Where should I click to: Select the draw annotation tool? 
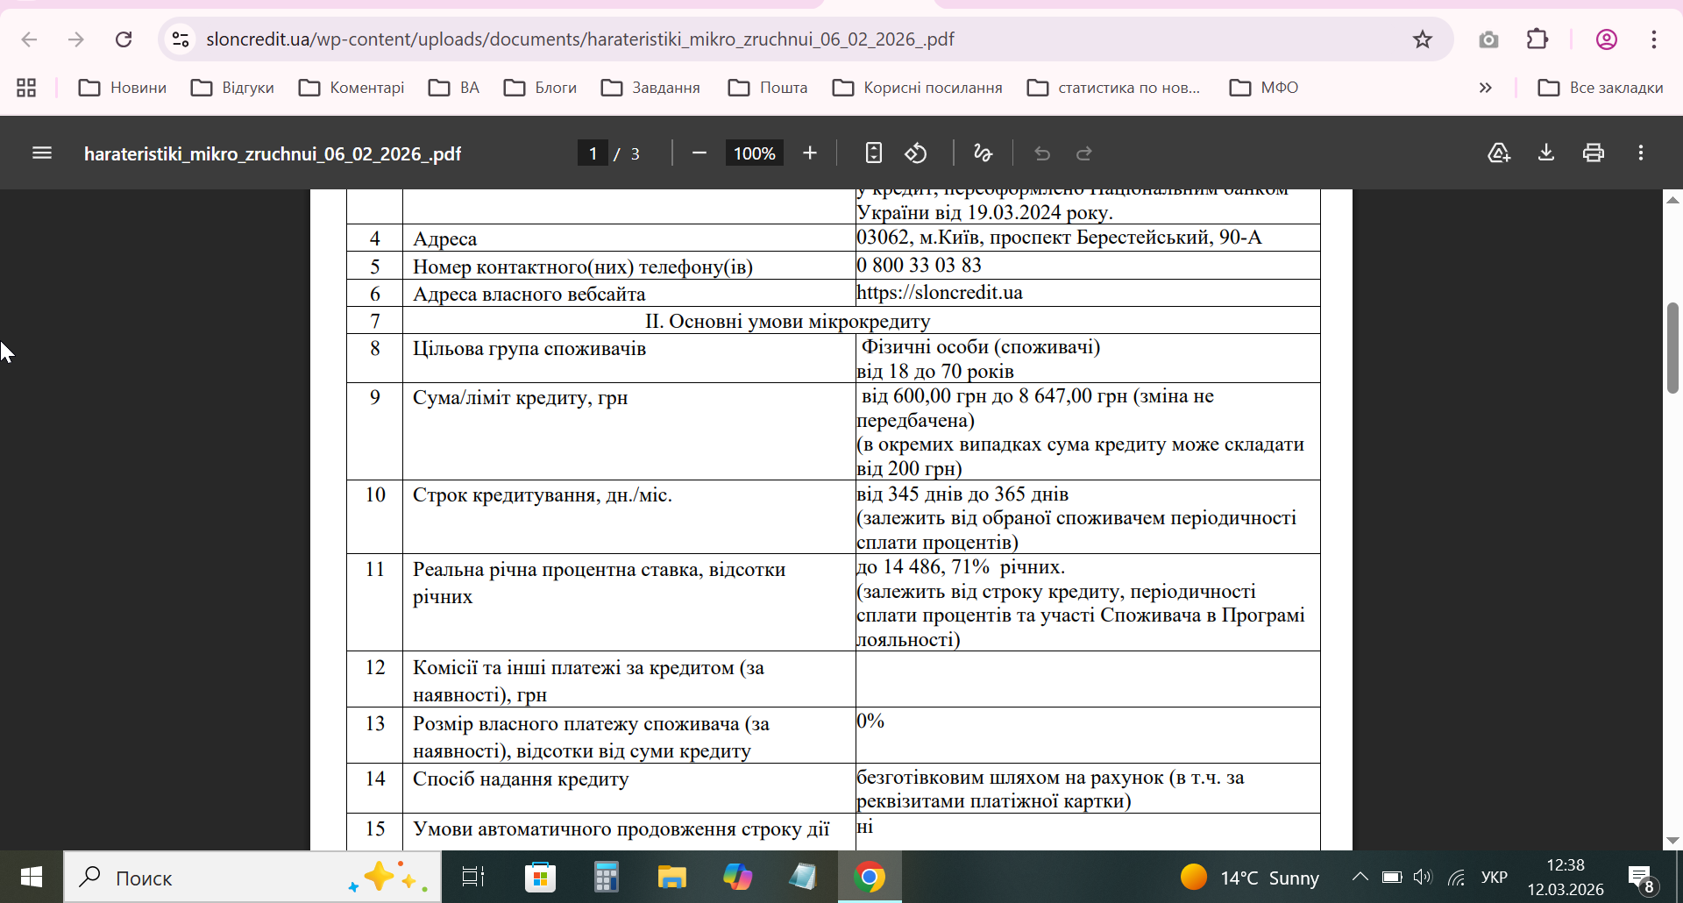(x=984, y=153)
